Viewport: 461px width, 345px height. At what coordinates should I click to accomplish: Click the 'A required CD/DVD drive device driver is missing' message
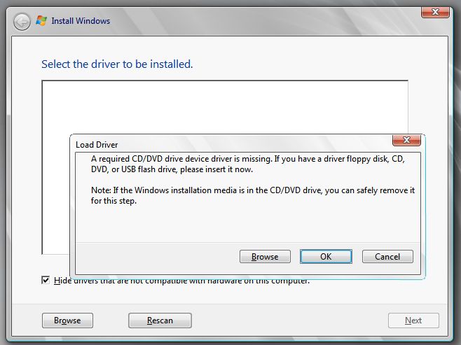tap(248, 164)
